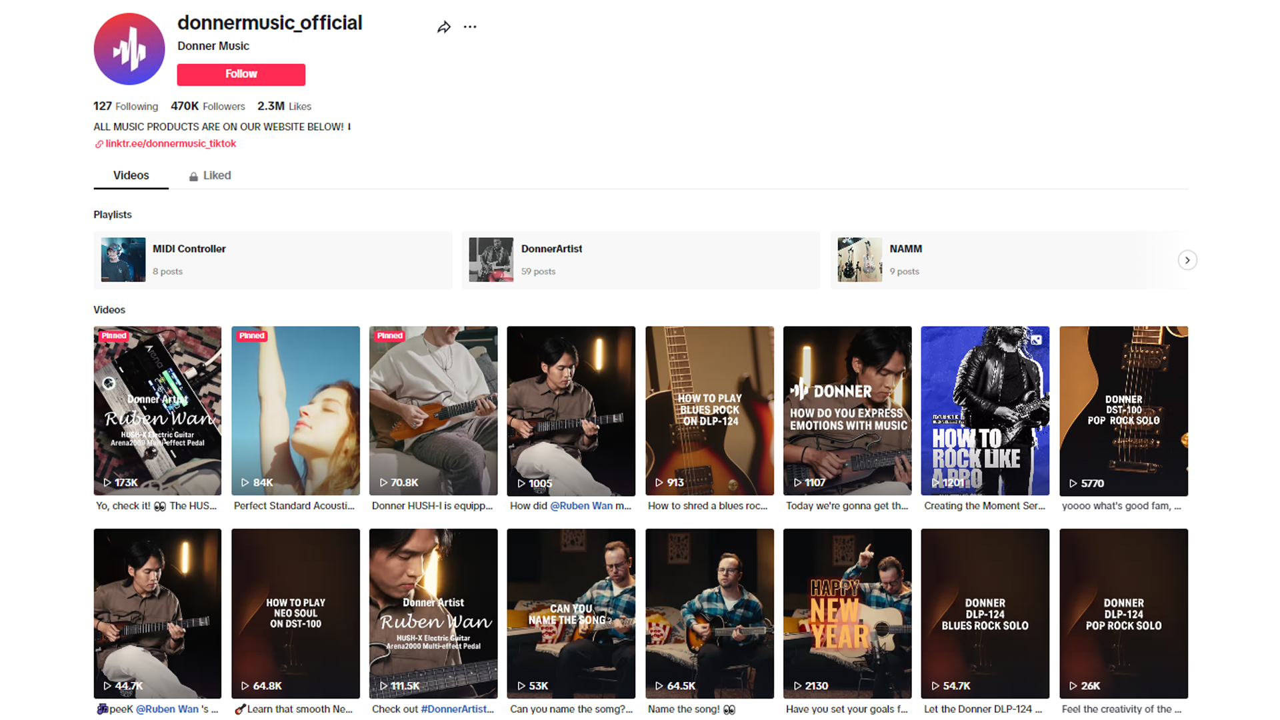Open the How To Rock Like A Pro video
This screenshot has height=720, width=1280.
tap(985, 411)
